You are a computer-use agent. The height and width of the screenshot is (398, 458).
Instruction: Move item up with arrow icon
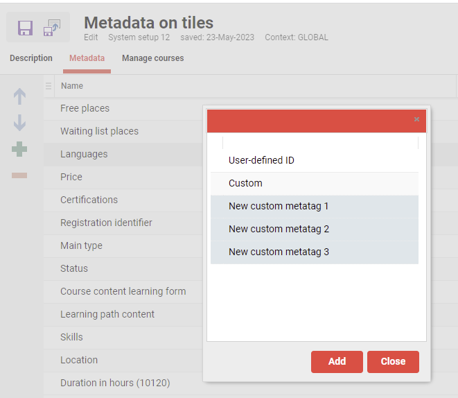click(x=19, y=97)
